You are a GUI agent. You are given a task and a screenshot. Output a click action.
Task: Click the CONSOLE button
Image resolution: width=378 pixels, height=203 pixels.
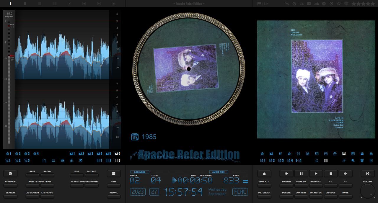(10, 186)
